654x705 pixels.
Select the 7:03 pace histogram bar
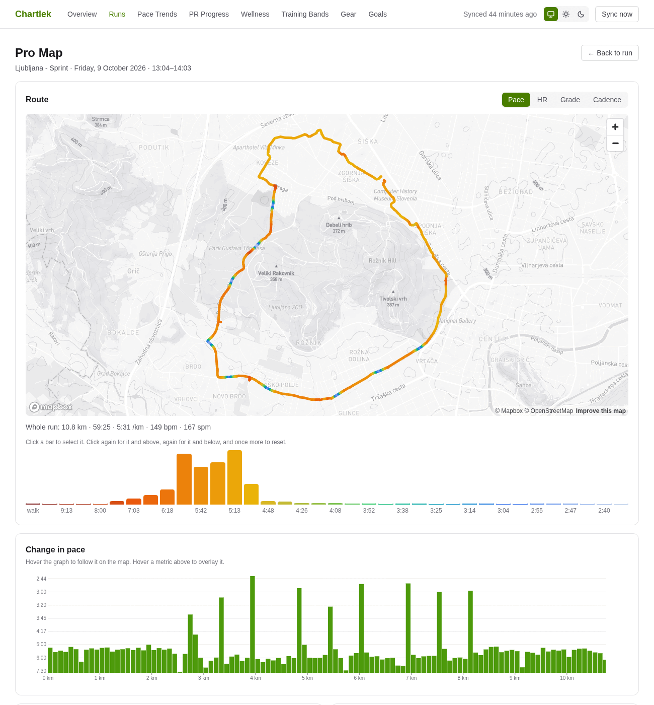tap(134, 502)
